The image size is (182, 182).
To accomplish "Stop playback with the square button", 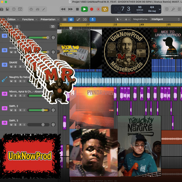I will pos(77,9).
